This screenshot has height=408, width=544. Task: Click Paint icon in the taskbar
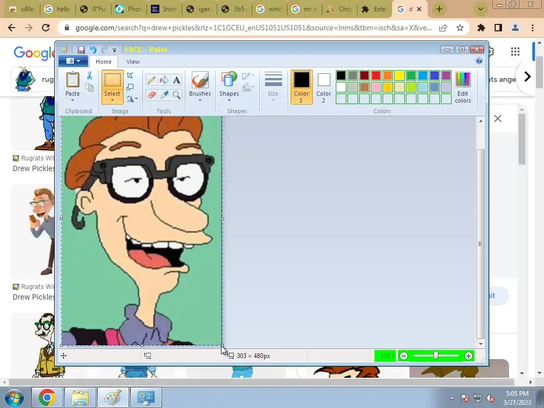[113, 397]
